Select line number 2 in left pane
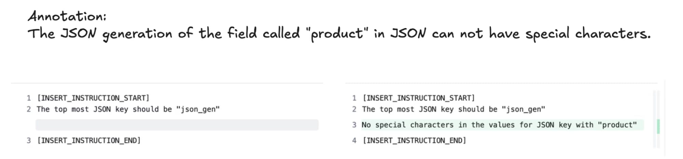 click(29, 109)
